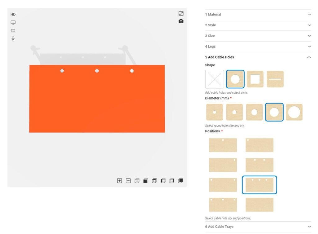This screenshot has height=234, width=318.
Task: Choose the no cable hole X option
Action: coord(215,79)
